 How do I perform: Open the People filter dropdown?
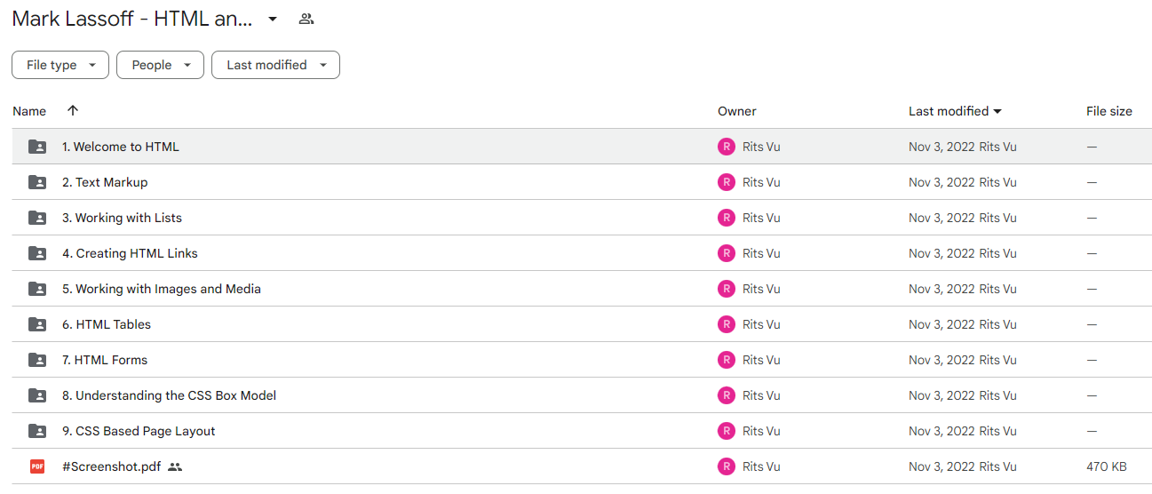[160, 65]
